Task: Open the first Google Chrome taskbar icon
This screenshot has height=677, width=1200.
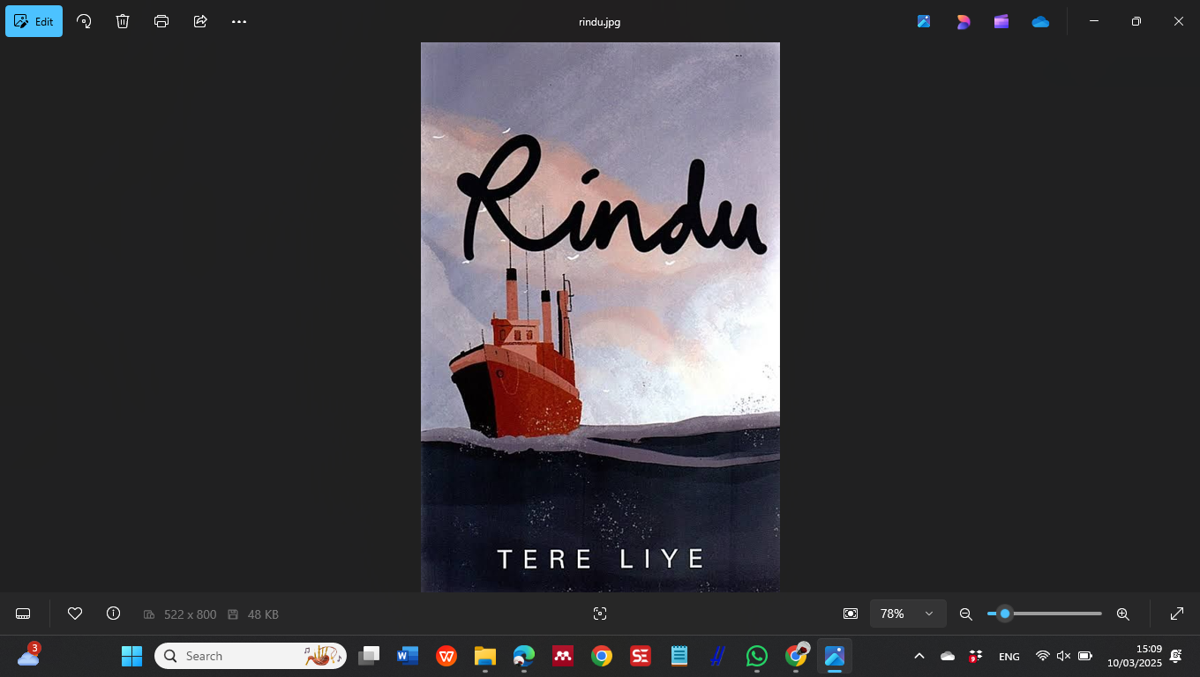Action: (602, 656)
